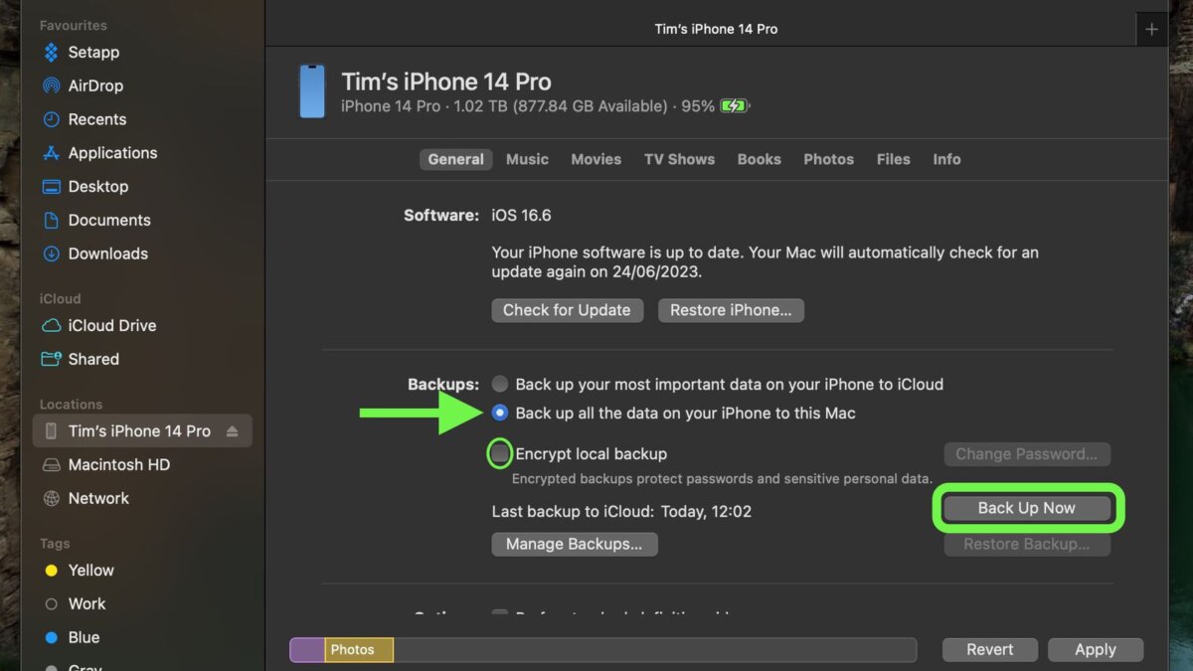This screenshot has height=671, width=1193.
Task: Enable the Encrypt local backup checkbox
Action: (x=500, y=454)
